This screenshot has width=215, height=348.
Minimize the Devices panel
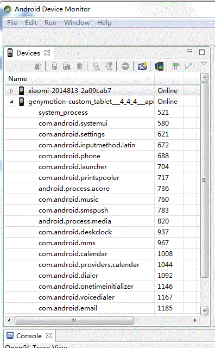click(189, 51)
